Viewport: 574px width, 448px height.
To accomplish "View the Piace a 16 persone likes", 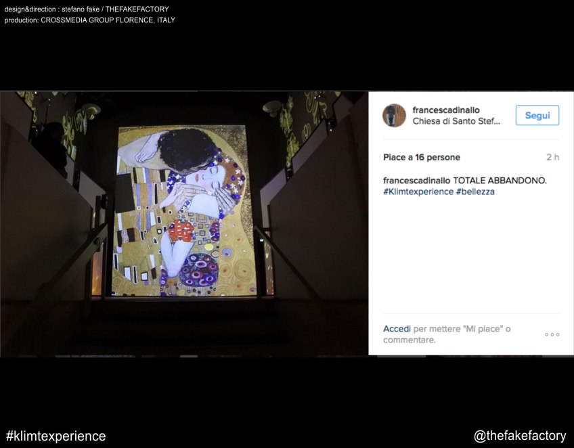I will (x=421, y=157).
